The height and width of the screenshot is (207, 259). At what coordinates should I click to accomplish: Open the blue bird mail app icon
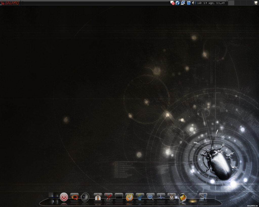(x=140, y=197)
